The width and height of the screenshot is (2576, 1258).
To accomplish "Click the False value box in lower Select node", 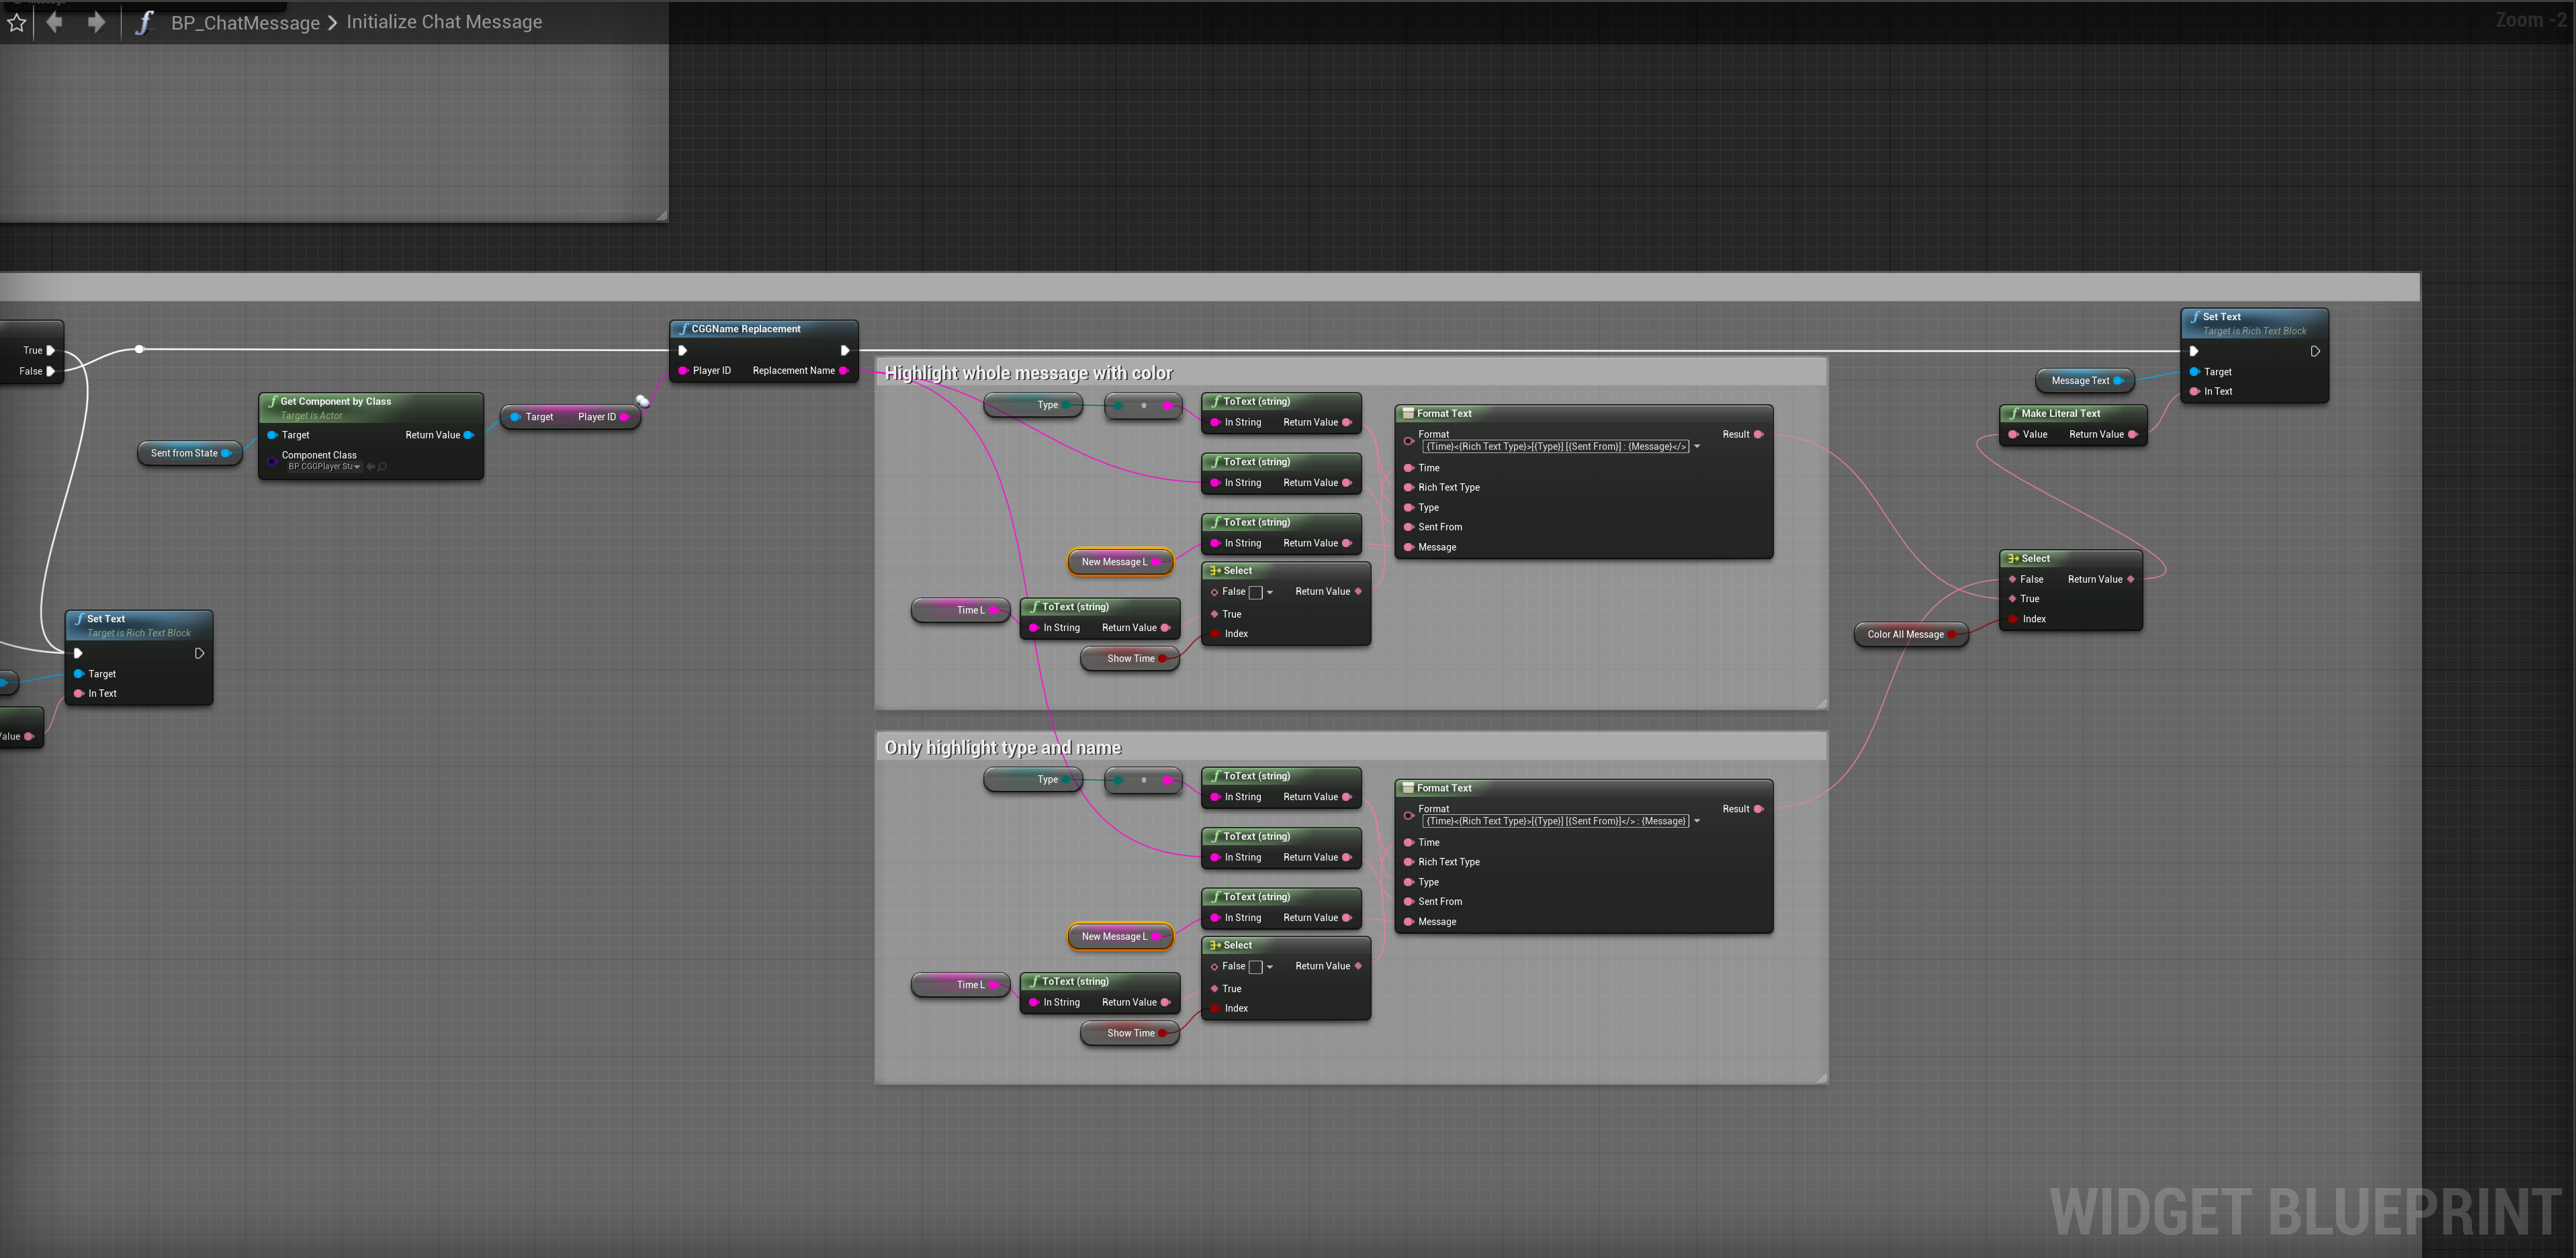I will pos(1256,967).
